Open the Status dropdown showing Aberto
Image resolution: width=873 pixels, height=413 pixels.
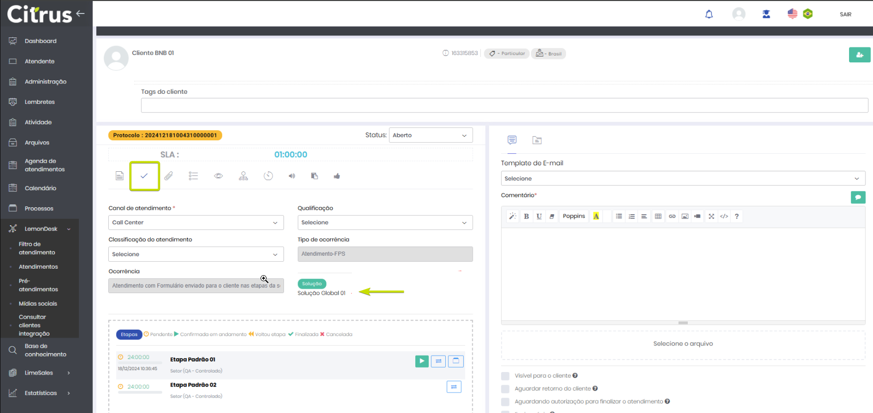click(430, 135)
